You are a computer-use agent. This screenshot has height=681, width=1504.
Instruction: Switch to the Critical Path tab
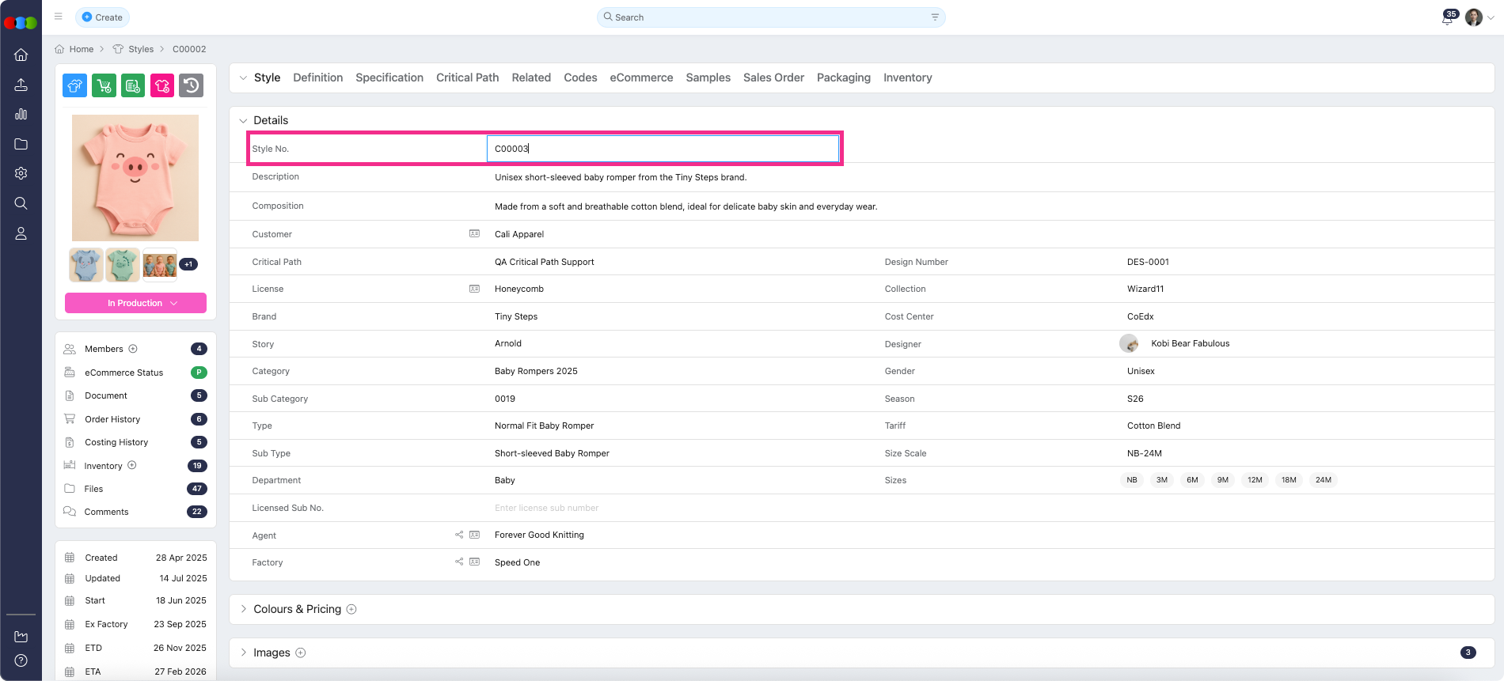467,78
